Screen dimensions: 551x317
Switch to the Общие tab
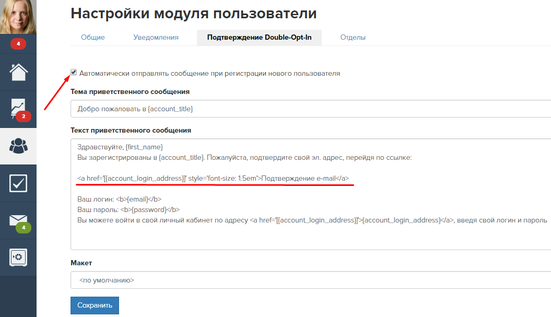(x=93, y=37)
